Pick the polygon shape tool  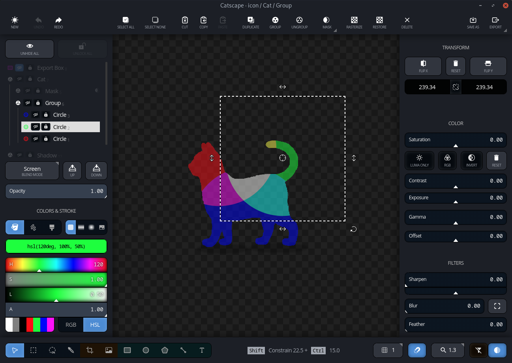[165, 350]
